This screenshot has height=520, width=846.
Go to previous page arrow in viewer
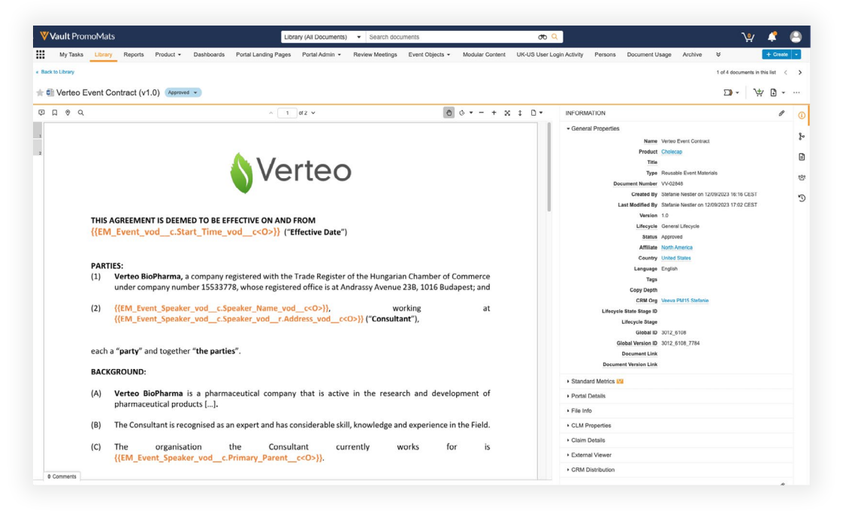(270, 113)
